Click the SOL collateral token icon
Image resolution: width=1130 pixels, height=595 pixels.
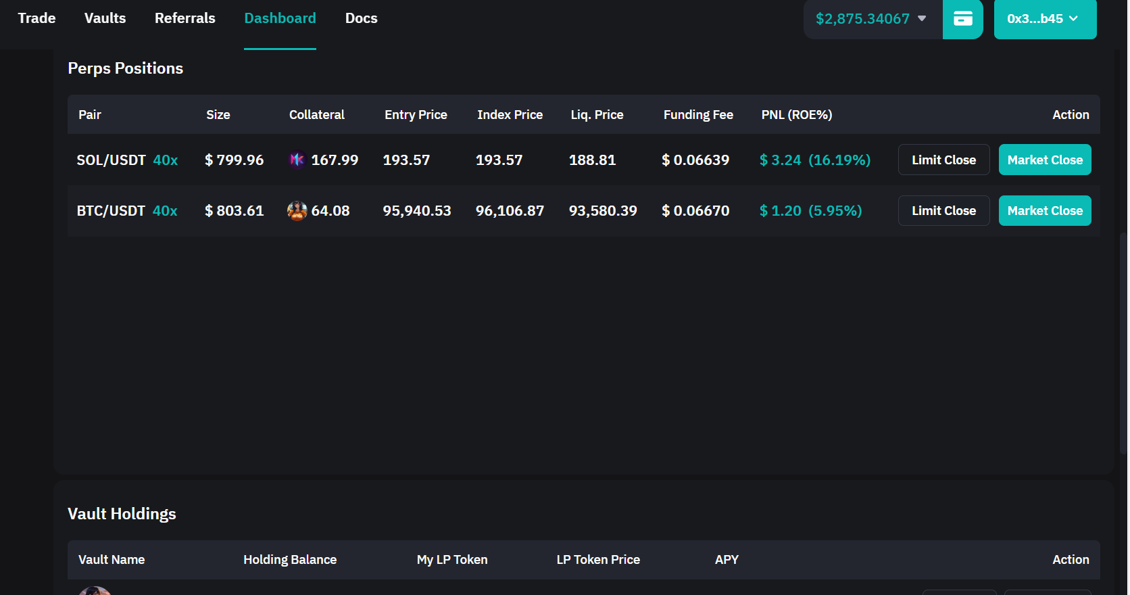tap(297, 160)
